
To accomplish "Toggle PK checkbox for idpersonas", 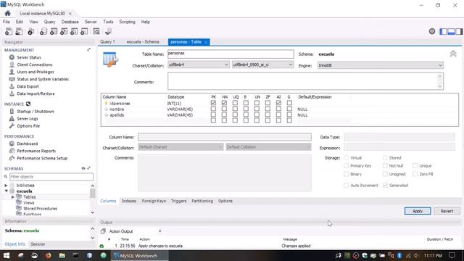I will click(x=213, y=103).
